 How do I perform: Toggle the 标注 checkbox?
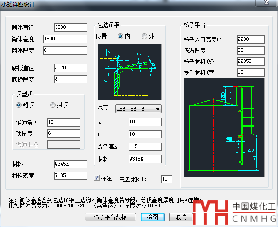pos(97,177)
